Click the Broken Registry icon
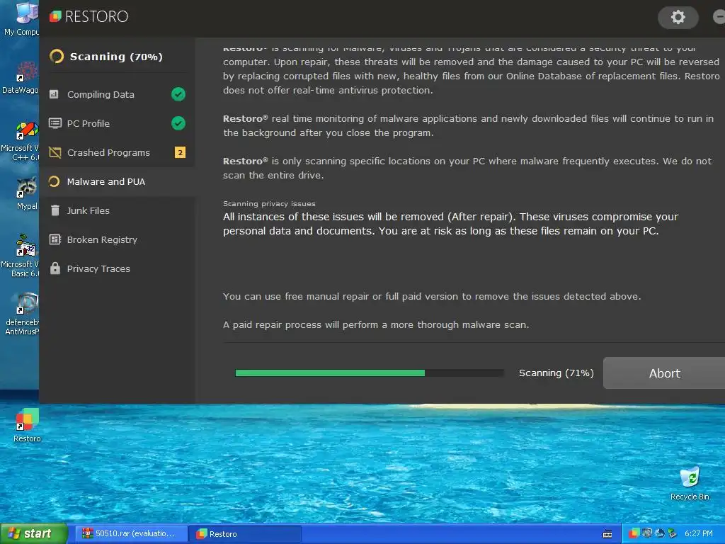The width and height of the screenshot is (725, 544). pos(55,239)
